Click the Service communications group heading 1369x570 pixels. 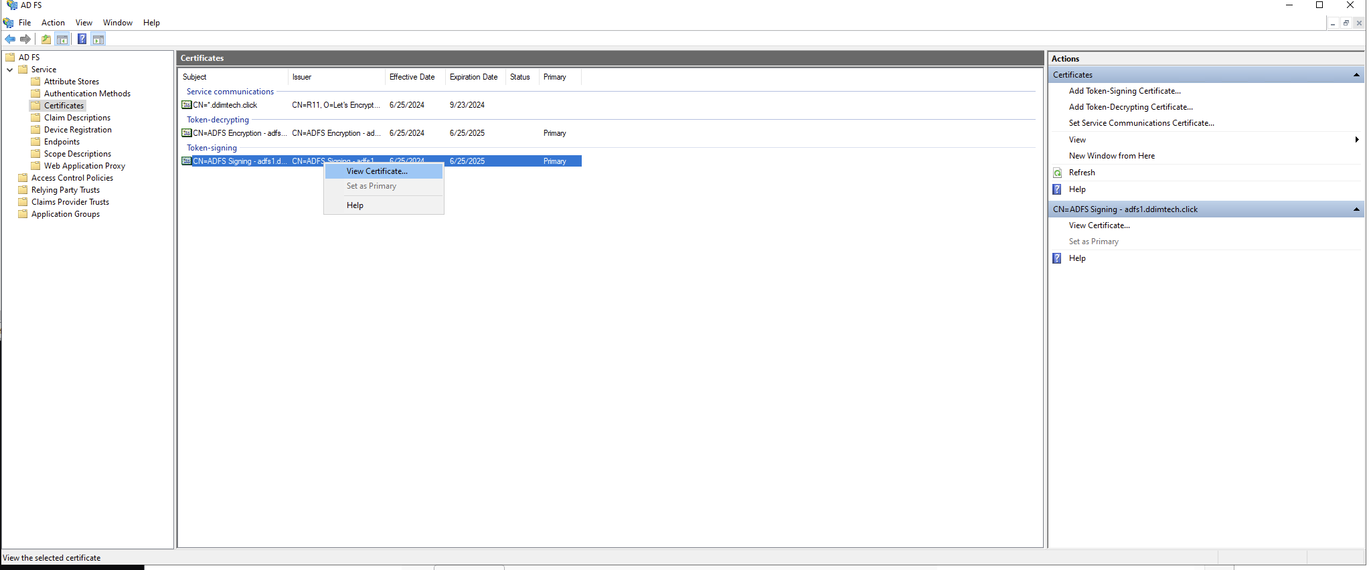pyautogui.click(x=230, y=92)
